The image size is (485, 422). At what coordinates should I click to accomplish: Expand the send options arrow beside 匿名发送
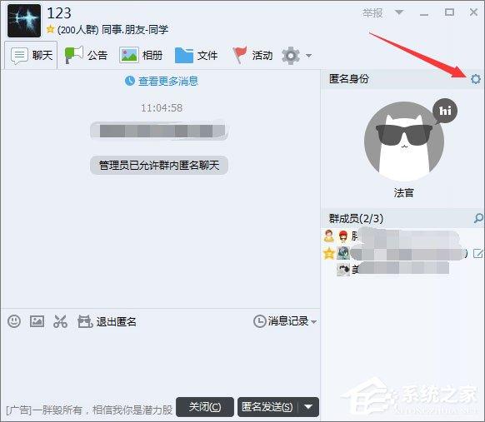308,407
